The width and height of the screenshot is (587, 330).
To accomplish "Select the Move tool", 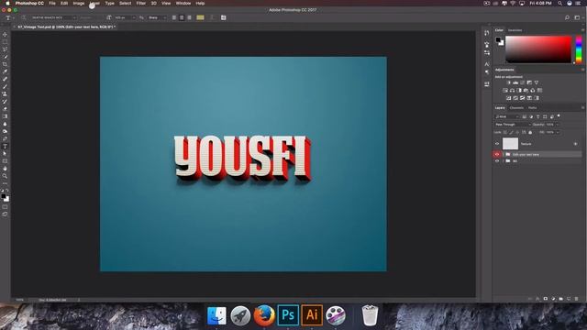I will coord(5,35).
